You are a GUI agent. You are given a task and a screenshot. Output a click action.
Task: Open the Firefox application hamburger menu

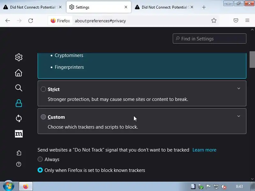tap(247, 21)
